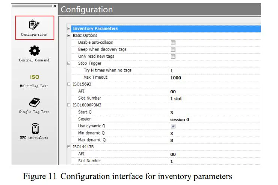Screen dimensions: 278x185
Task: Collapse the Inventory Parameters section
Action: tap(68, 28)
